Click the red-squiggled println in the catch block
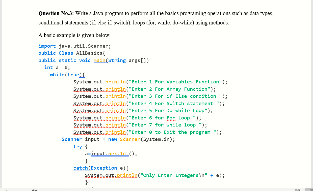This screenshot has height=191, width=313. coord(126,175)
